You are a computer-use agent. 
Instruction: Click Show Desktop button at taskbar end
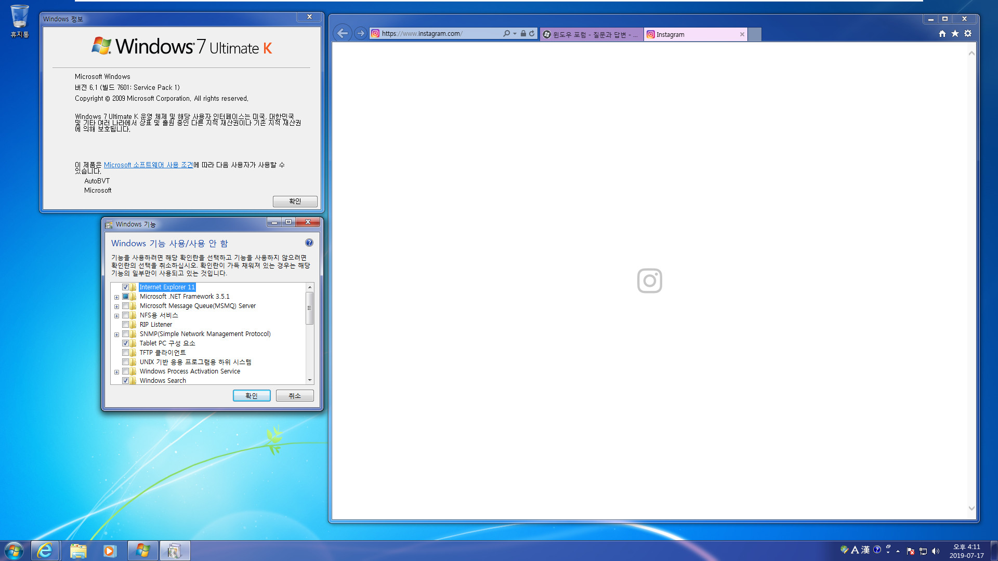click(994, 551)
